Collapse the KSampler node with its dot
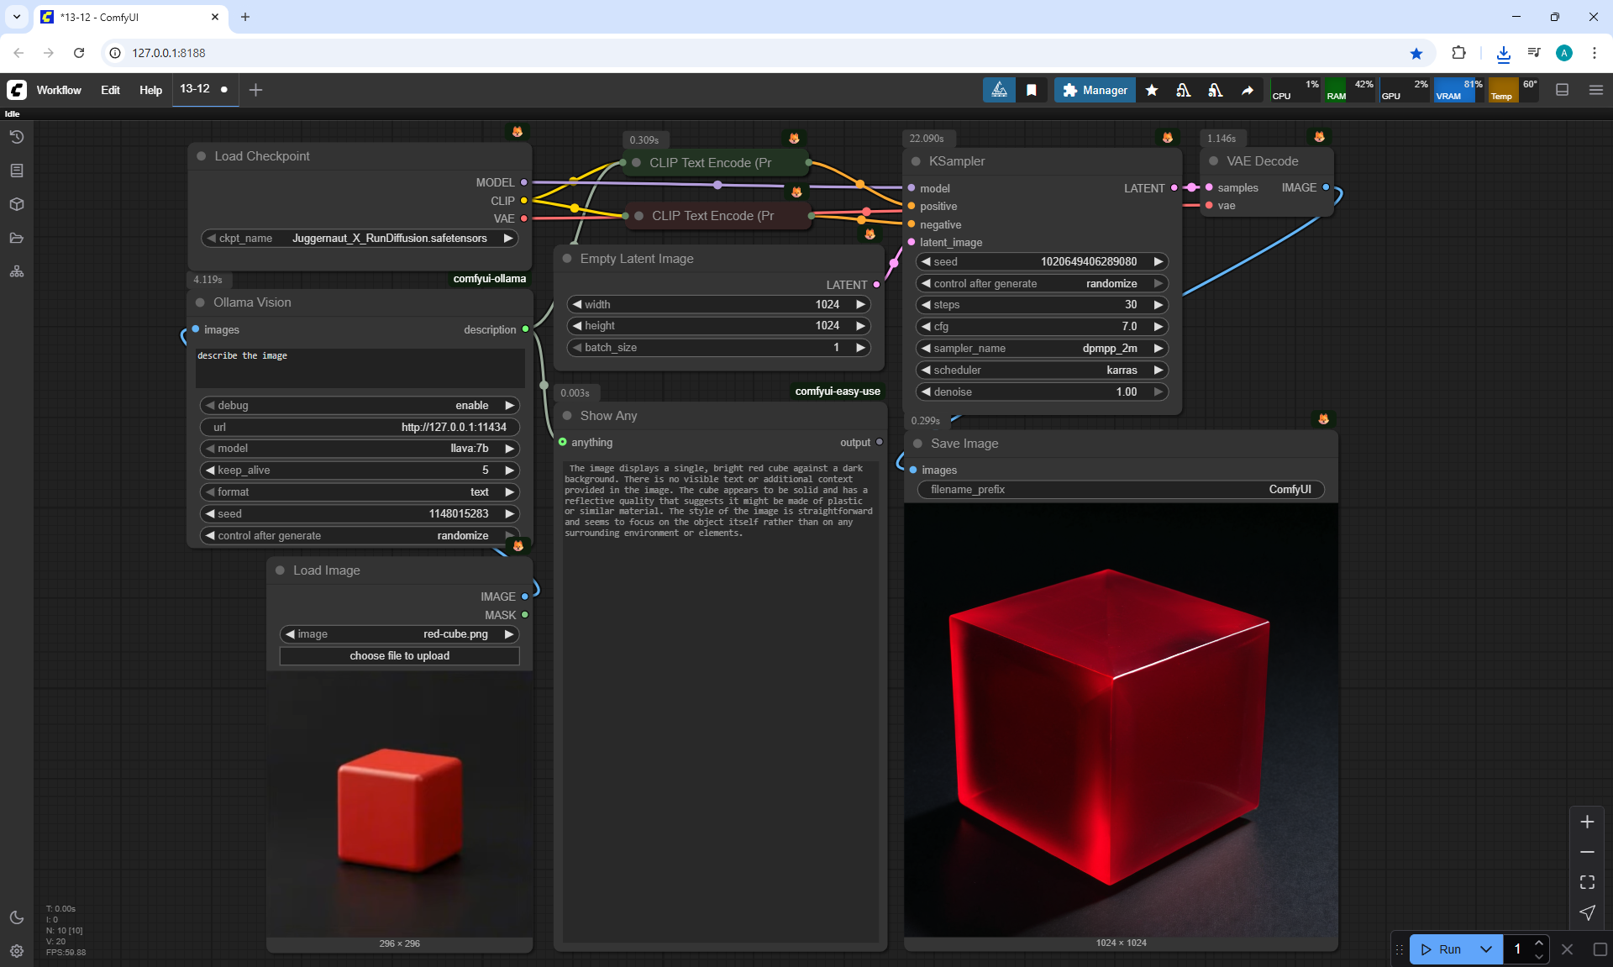This screenshot has height=967, width=1613. (916, 161)
